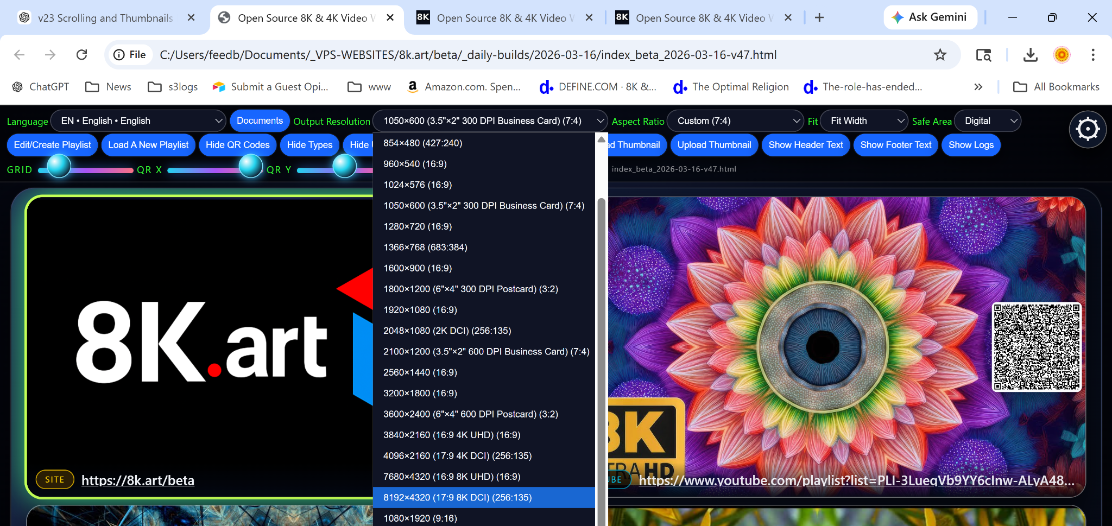Screen dimensions: 1112x526
Task: Select 1920×1080 (16:9) resolution
Action: point(484,310)
